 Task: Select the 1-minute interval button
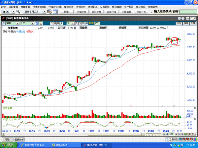tap(77, 23)
